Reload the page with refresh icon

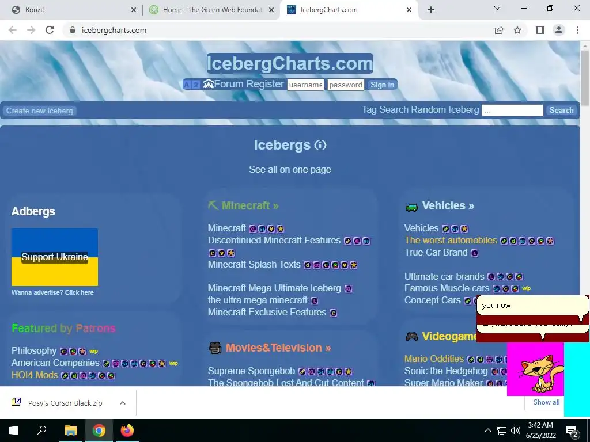pyautogui.click(x=50, y=30)
